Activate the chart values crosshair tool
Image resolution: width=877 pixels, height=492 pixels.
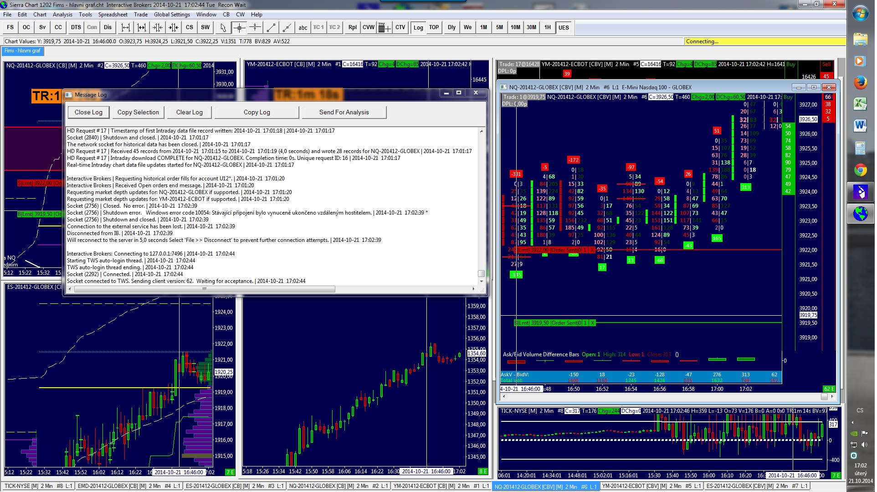(239, 27)
